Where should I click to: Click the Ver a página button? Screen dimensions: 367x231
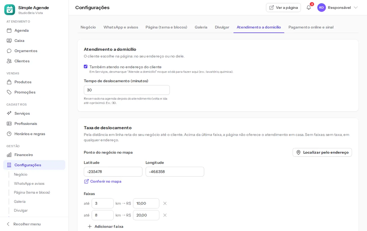point(284,8)
